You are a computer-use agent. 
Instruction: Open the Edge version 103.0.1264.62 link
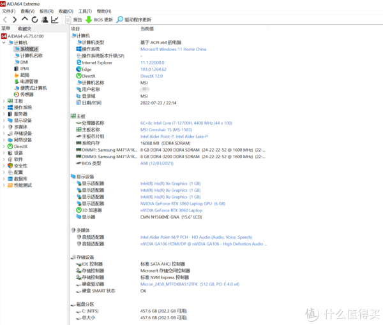(x=153, y=69)
